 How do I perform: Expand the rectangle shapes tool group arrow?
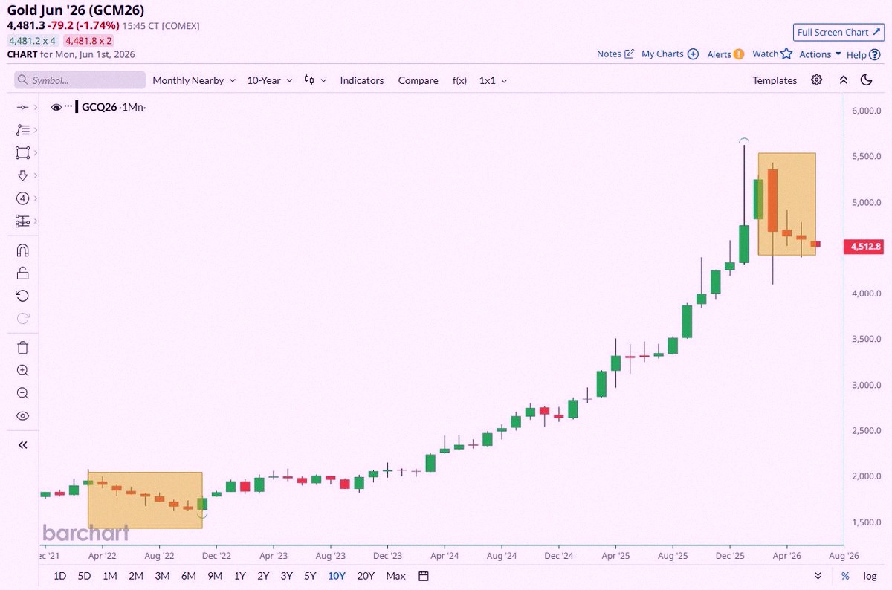click(35, 153)
